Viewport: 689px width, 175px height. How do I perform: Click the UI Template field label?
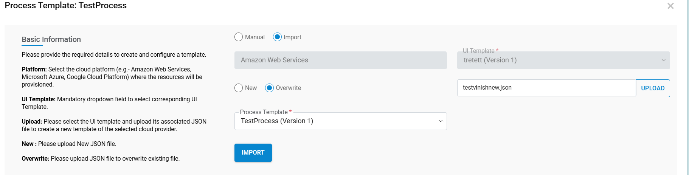point(479,51)
